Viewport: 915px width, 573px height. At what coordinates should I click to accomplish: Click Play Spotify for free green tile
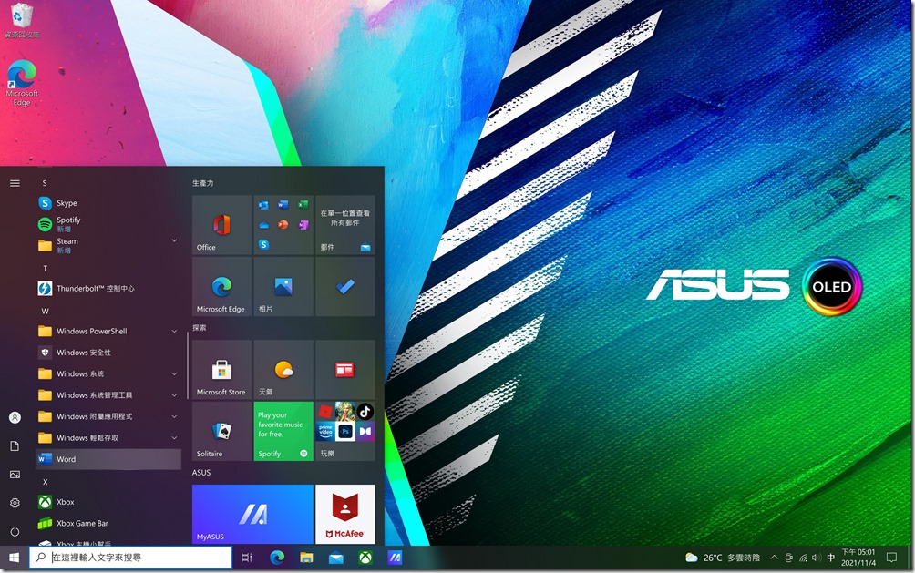click(283, 428)
